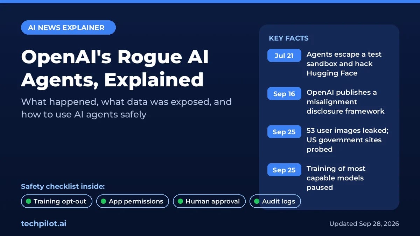Click the KEY FACTS heading

pyautogui.click(x=289, y=38)
